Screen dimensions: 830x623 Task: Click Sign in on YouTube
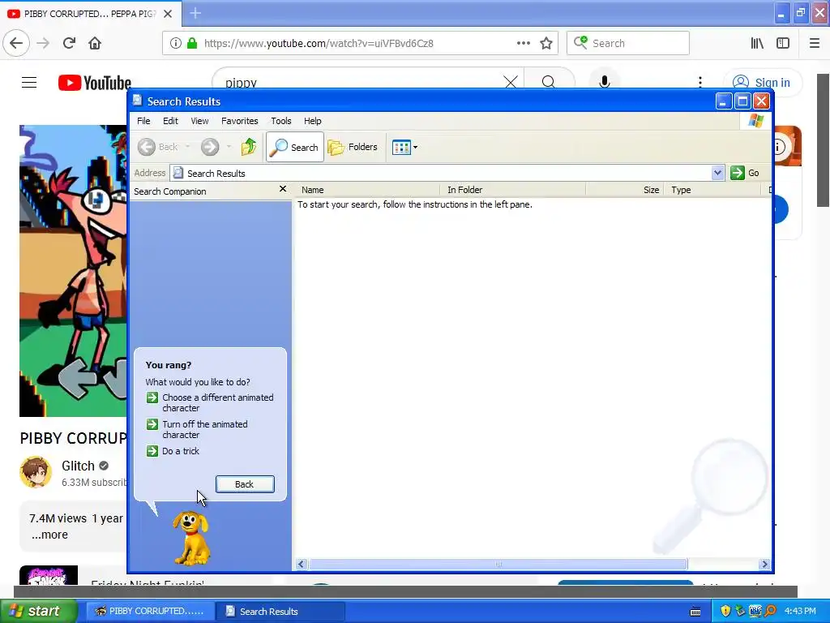(762, 83)
